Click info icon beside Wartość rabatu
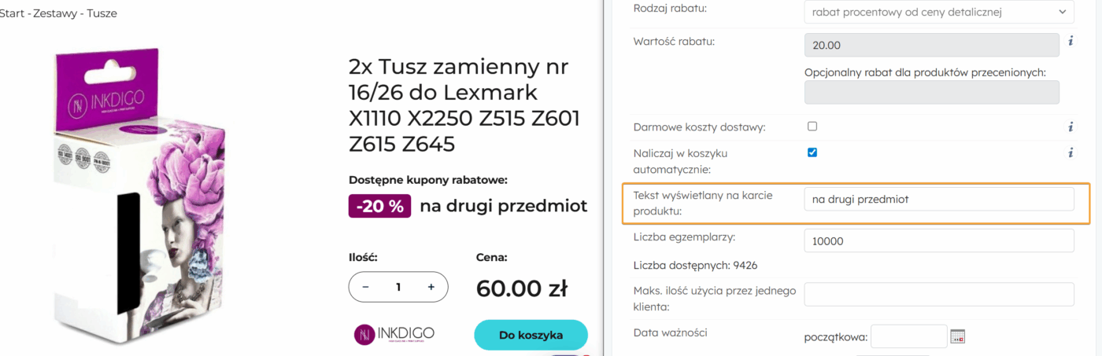The height and width of the screenshot is (356, 1102). click(1071, 41)
